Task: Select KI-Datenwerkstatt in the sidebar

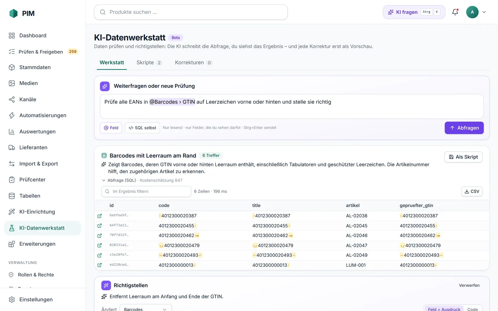Action: click(x=43, y=228)
